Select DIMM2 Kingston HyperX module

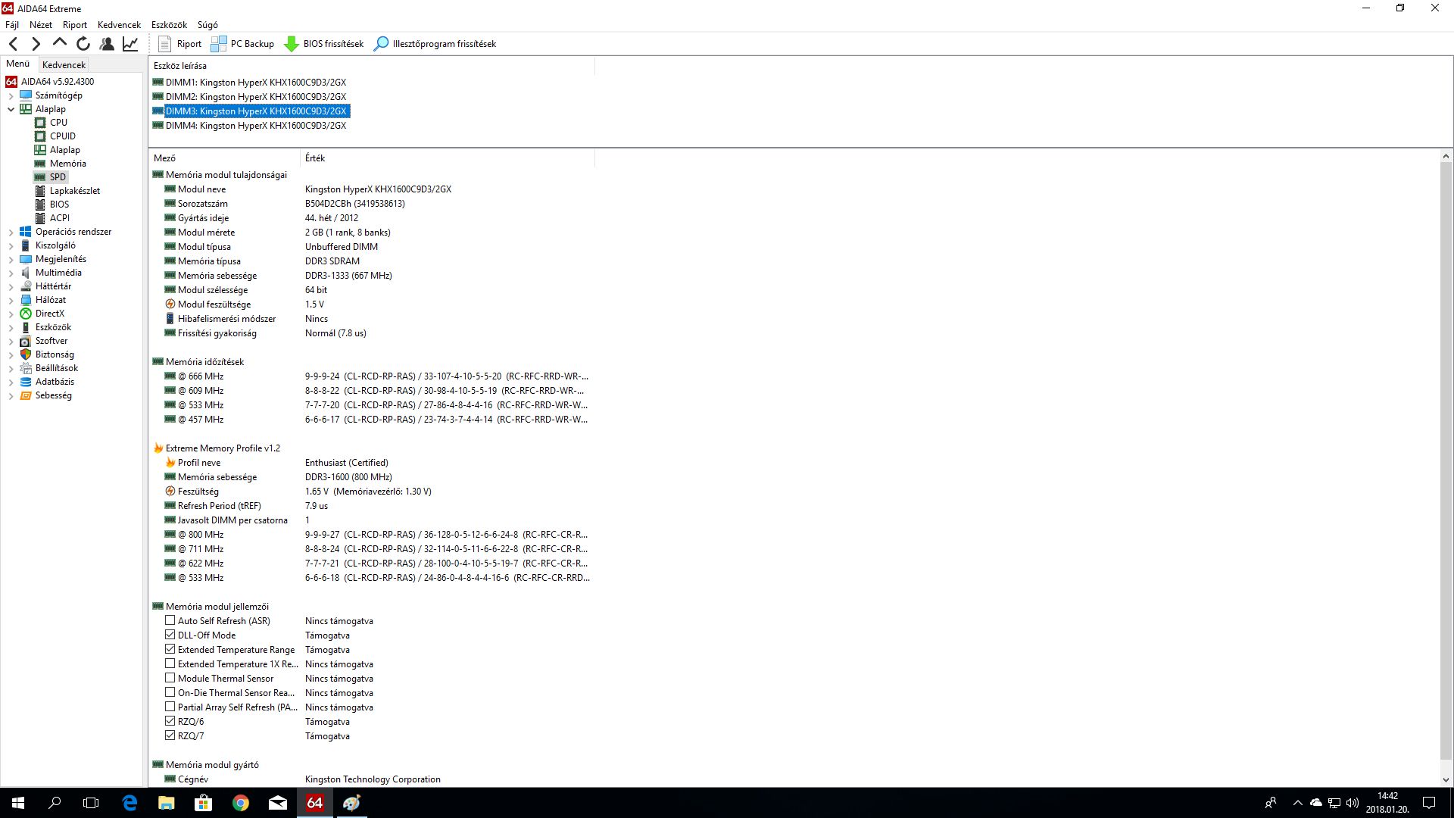point(256,97)
